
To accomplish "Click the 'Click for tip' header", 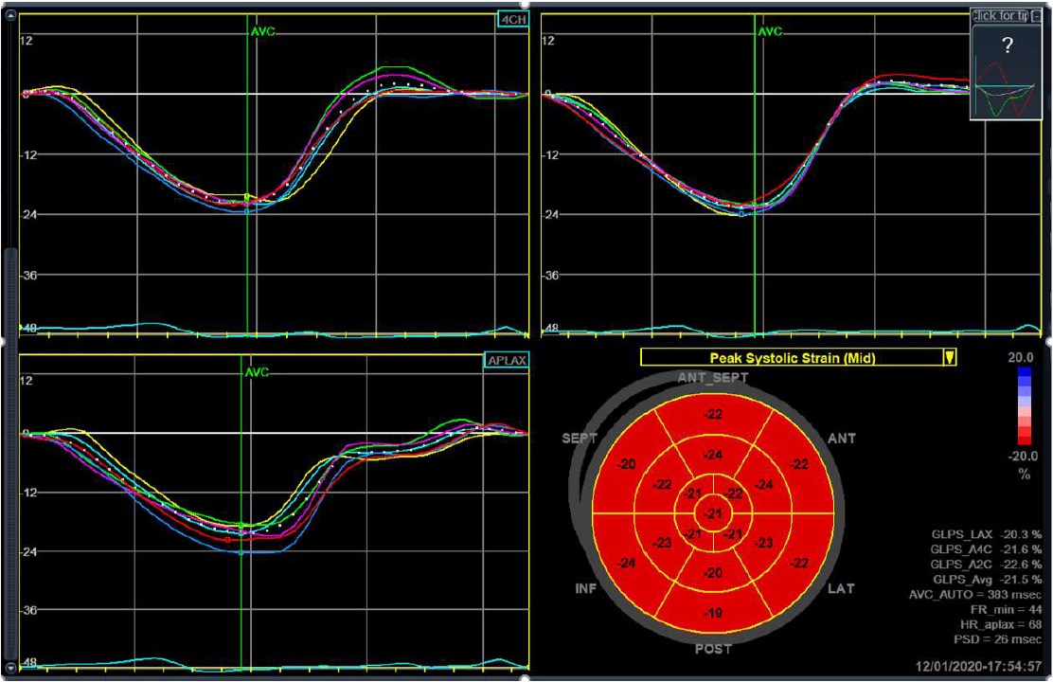I will tap(999, 16).
